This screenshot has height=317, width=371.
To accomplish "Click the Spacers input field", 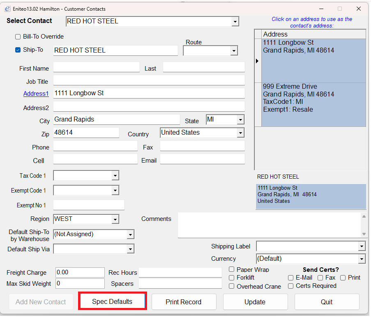I will pyautogui.click(x=180, y=283).
